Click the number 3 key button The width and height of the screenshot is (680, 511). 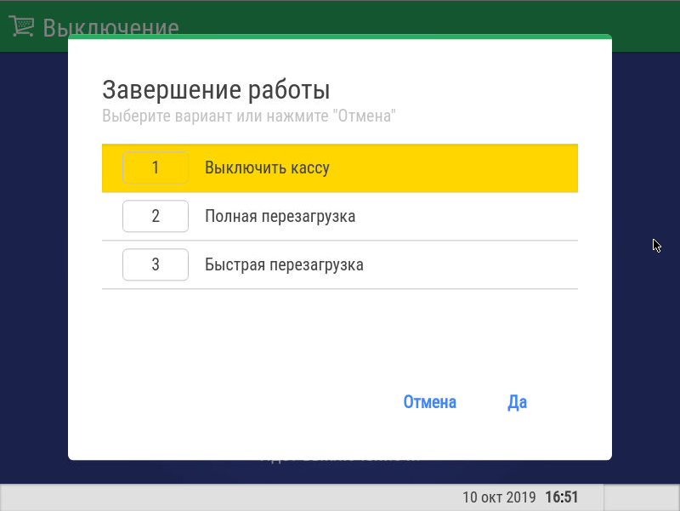pos(156,264)
